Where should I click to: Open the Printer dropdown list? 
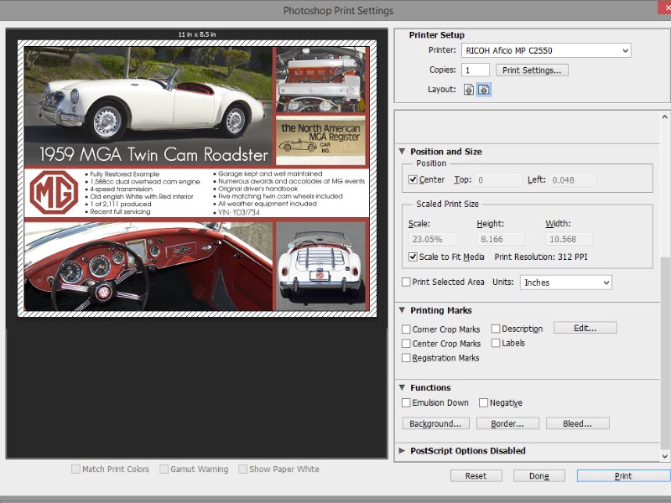(545, 51)
